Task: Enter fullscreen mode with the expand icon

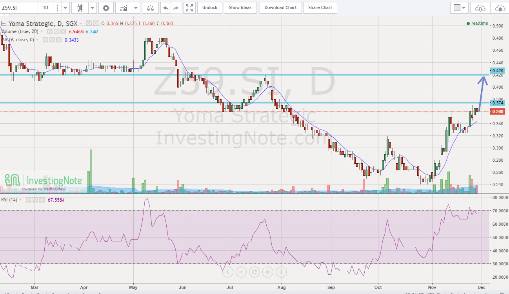Action: [189, 7]
